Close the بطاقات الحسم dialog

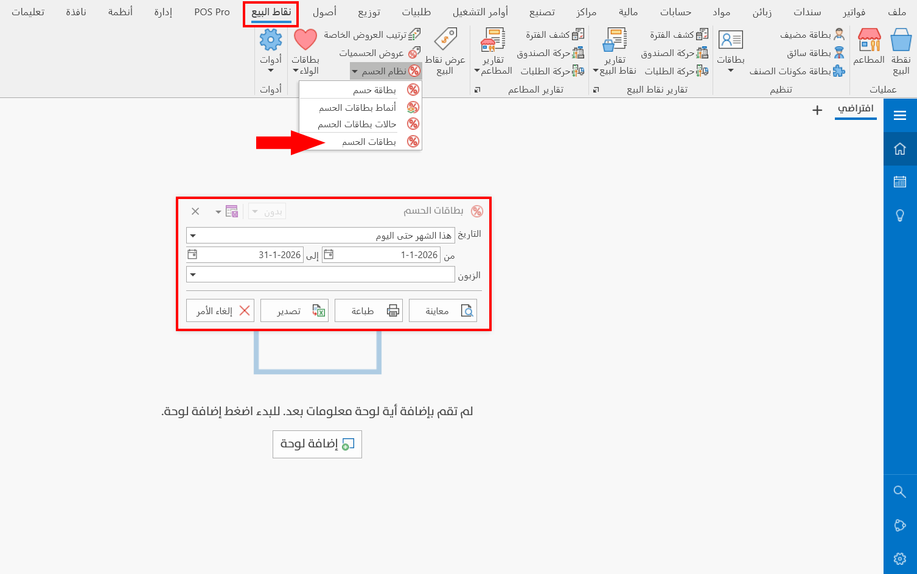[x=195, y=211]
